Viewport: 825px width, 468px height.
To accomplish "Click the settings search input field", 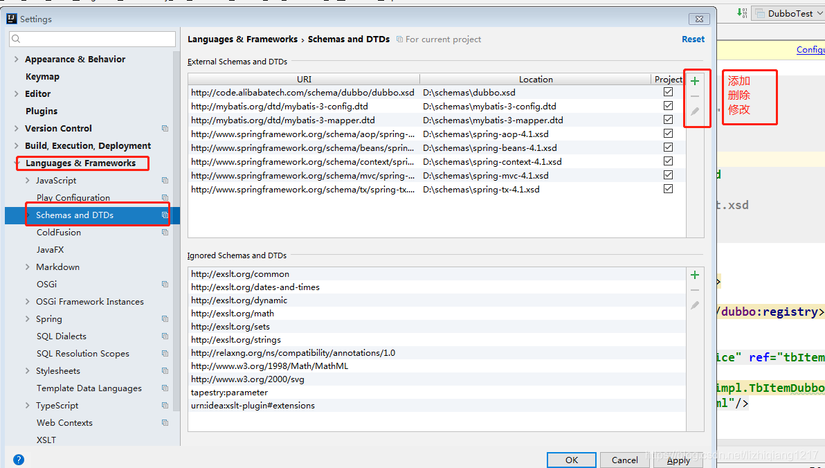I will coord(93,39).
